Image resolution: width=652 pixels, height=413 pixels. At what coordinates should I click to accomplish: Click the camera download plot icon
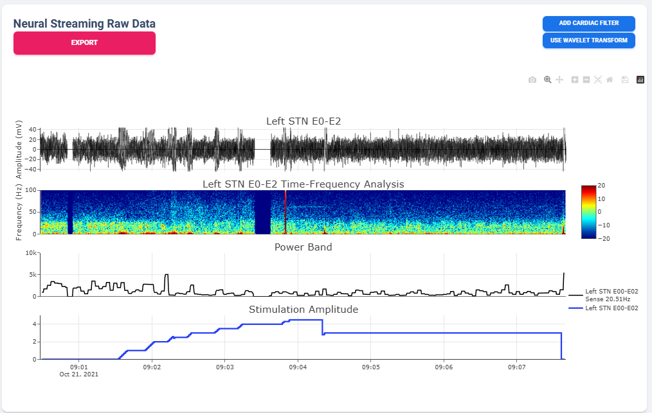[x=532, y=80]
